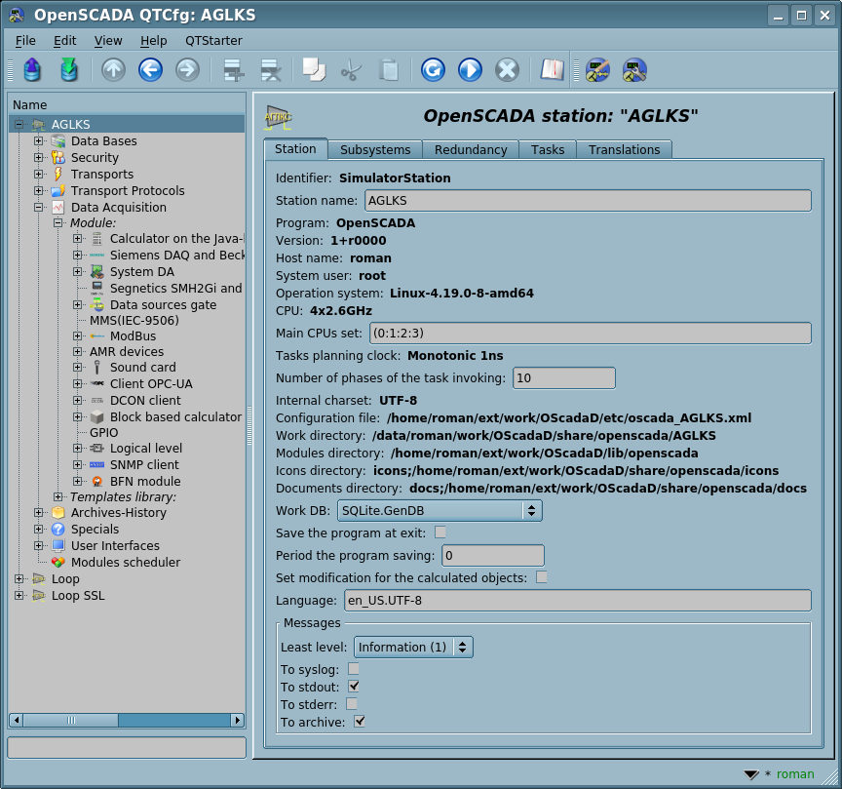Enable To stderr message output

point(351,703)
